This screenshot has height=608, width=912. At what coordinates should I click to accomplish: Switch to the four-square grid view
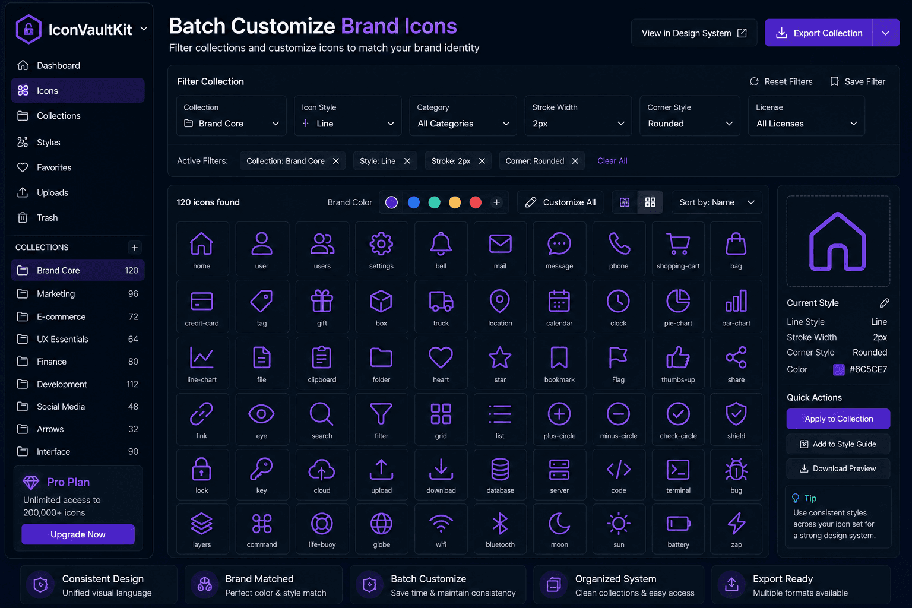click(x=650, y=202)
